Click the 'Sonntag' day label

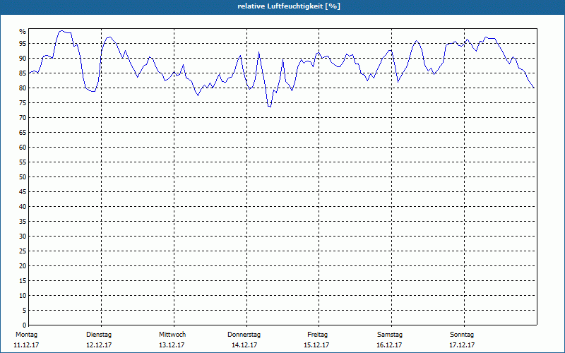(462, 335)
